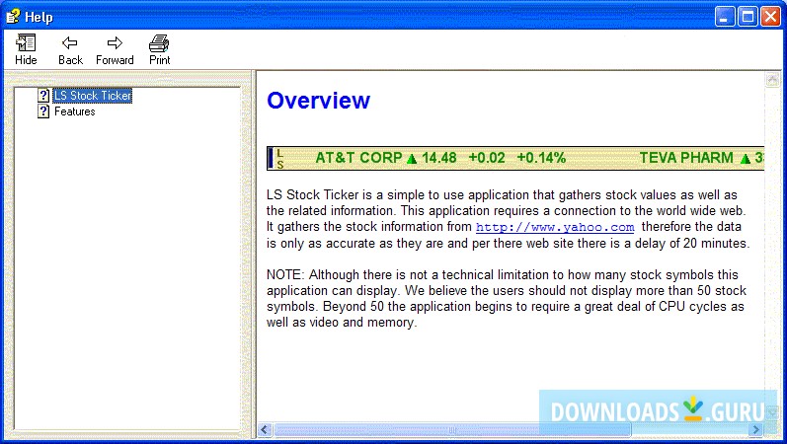
Task: Click the stock ticker banner image
Action: 515,158
